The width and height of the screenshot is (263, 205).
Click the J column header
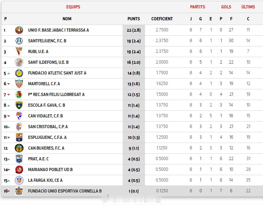pos(191,19)
